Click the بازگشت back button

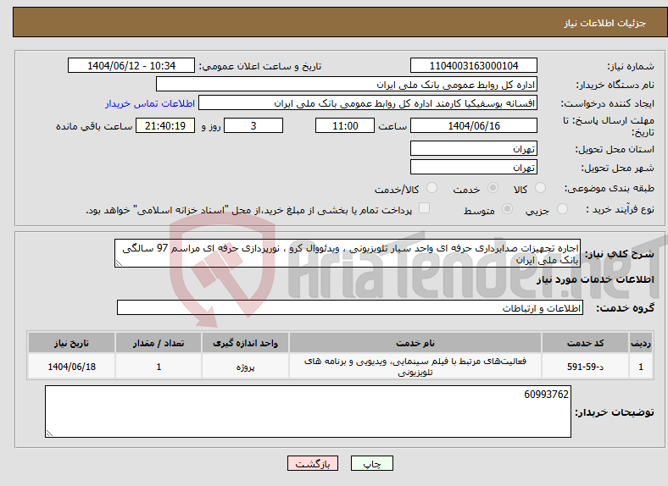(313, 463)
